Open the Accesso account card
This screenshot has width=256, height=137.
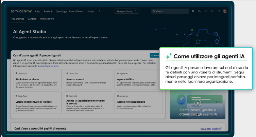pos(88,79)
